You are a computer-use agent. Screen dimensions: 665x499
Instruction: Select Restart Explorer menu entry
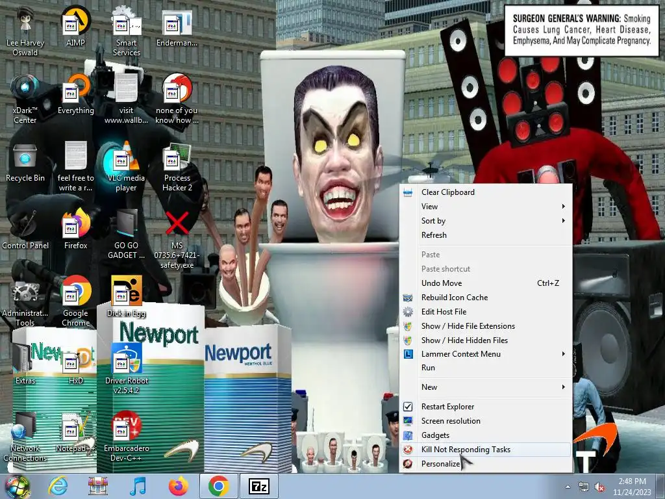pyautogui.click(x=486, y=407)
